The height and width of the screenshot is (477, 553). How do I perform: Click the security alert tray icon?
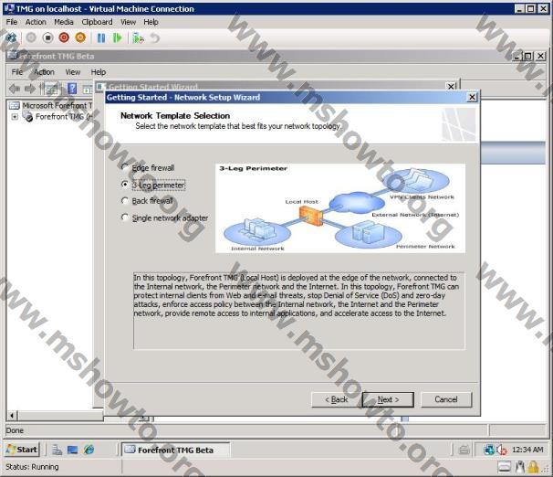click(502, 450)
